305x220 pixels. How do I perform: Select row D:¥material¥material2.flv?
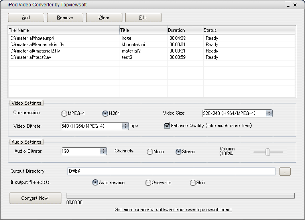tap(152, 51)
